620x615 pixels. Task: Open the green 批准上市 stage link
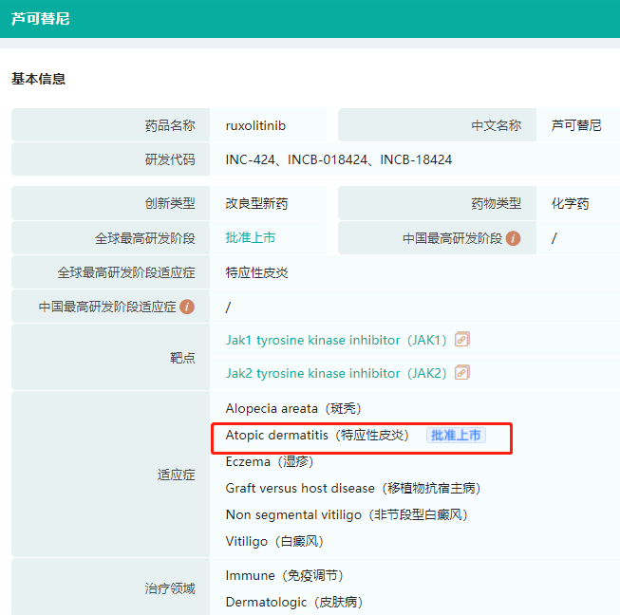[x=251, y=238]
